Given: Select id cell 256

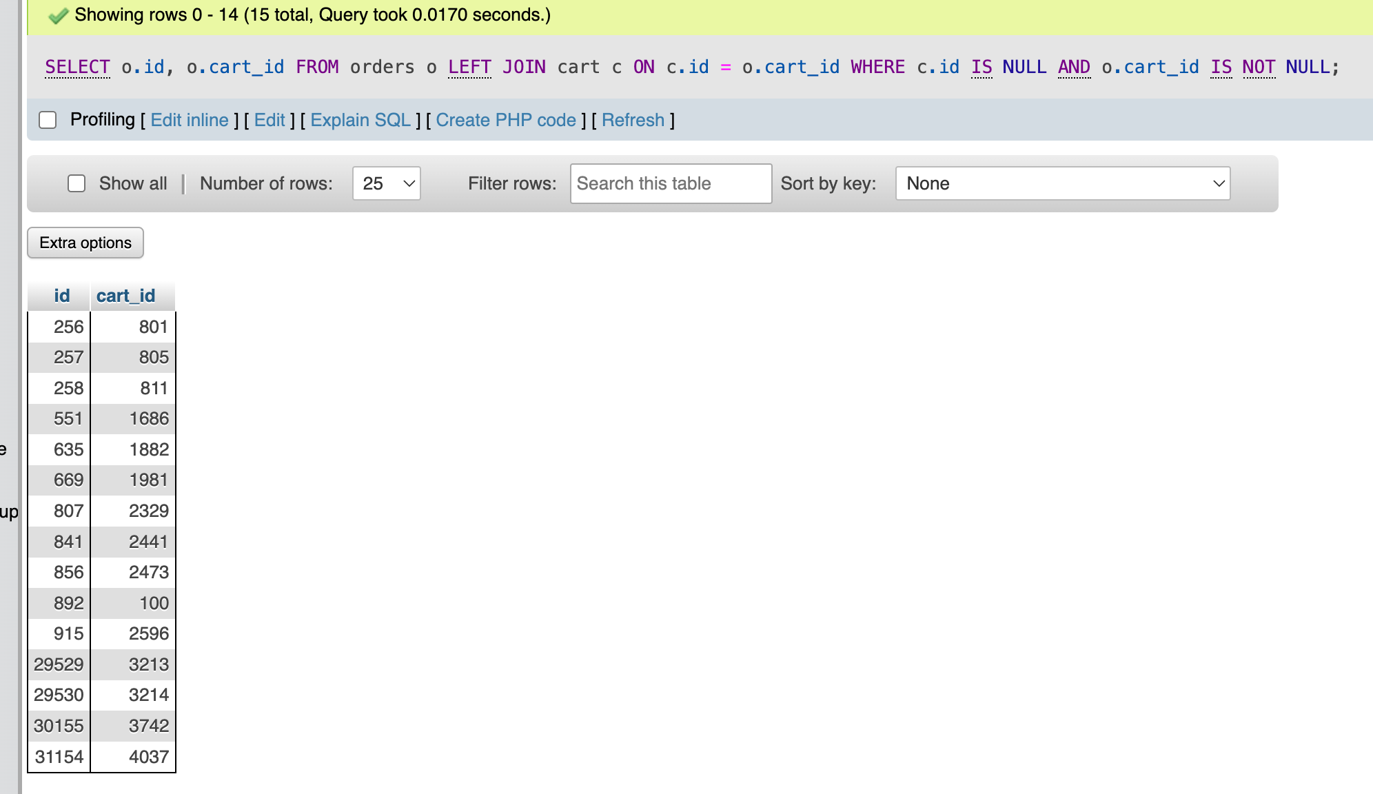Looking at the screenshot, I should tap(59, 327).
